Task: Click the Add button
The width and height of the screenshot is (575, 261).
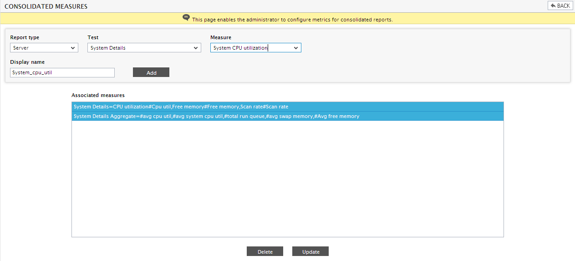Action: 151,72
